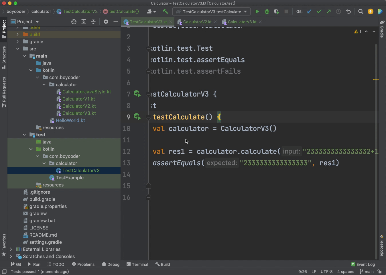Hide the Project tool window
Screen dimensions: 386x275
point(116,22)
